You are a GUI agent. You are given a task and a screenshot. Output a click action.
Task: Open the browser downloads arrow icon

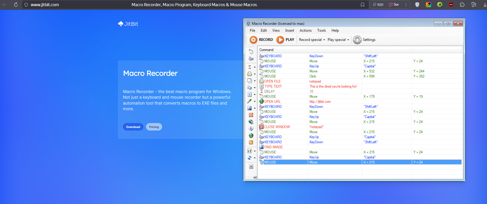pyautogui.click(x=485, y=5)
